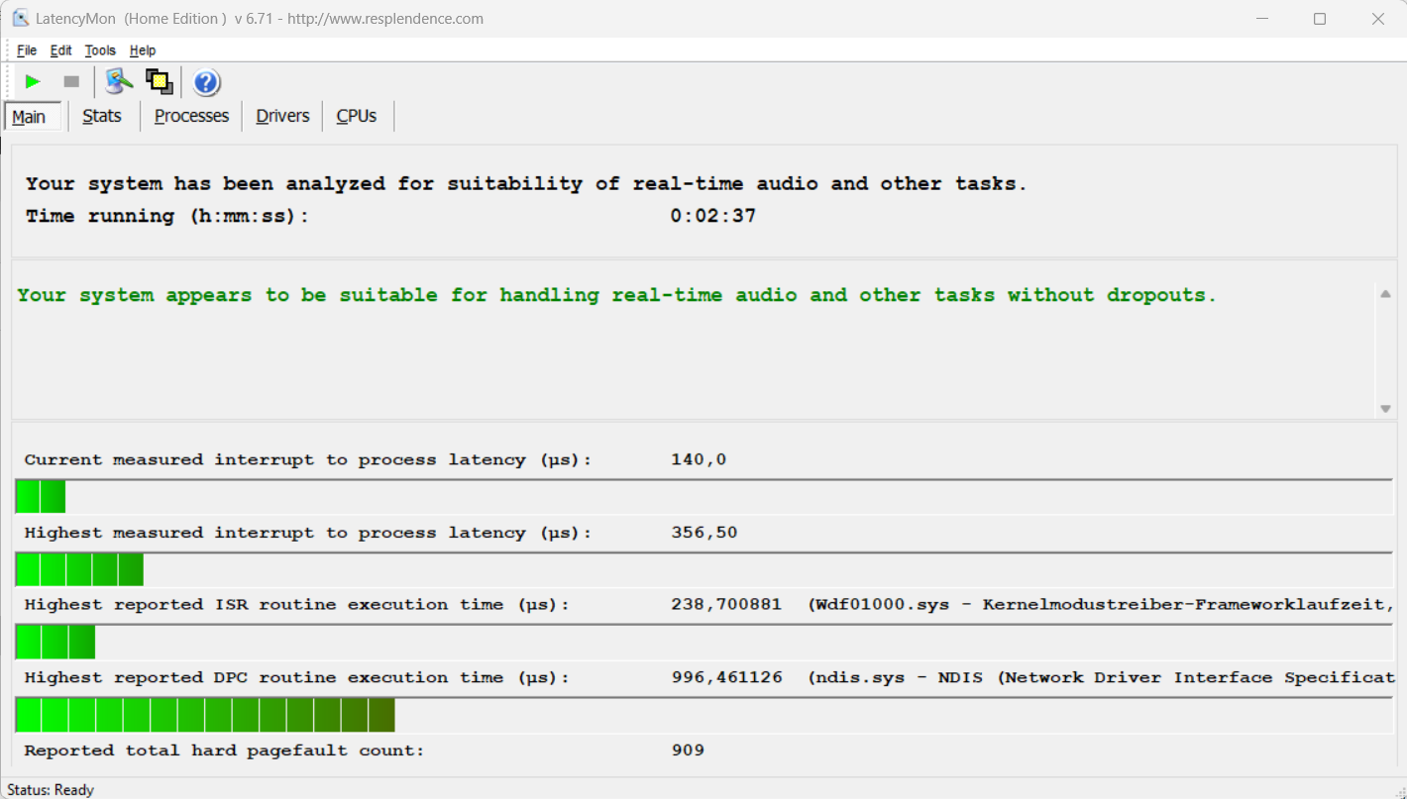
Task: Open the options hammer toolbar icon
Action: 119,81
